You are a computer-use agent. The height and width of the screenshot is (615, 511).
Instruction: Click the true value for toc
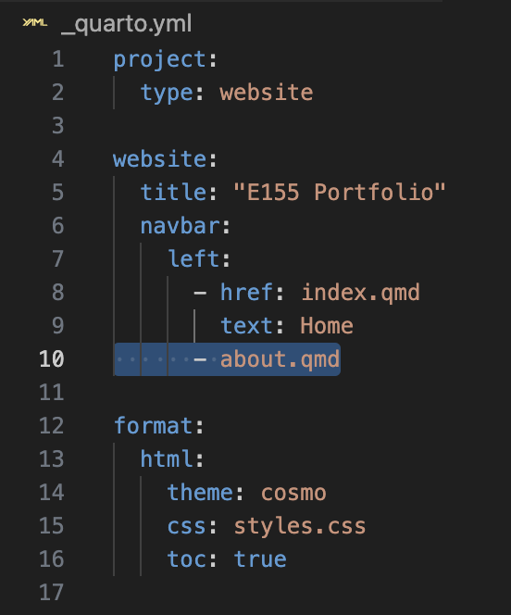click(x=260, y=559)
